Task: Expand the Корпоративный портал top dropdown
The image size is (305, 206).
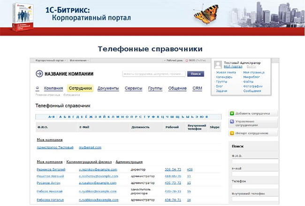Action: (51, 60)
